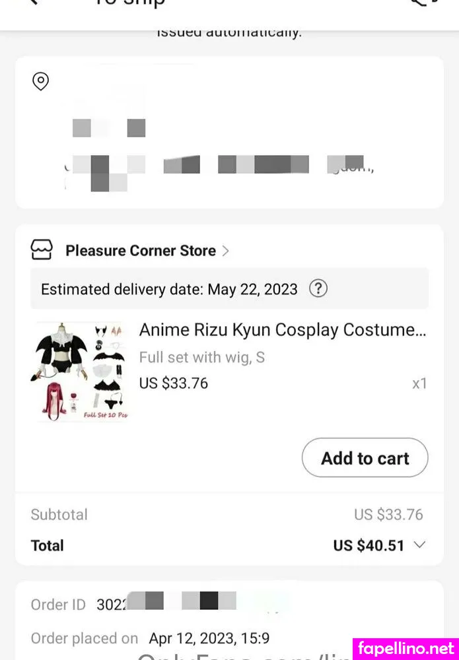Open the cosplay costume product thumbnail

coord(79,371)
